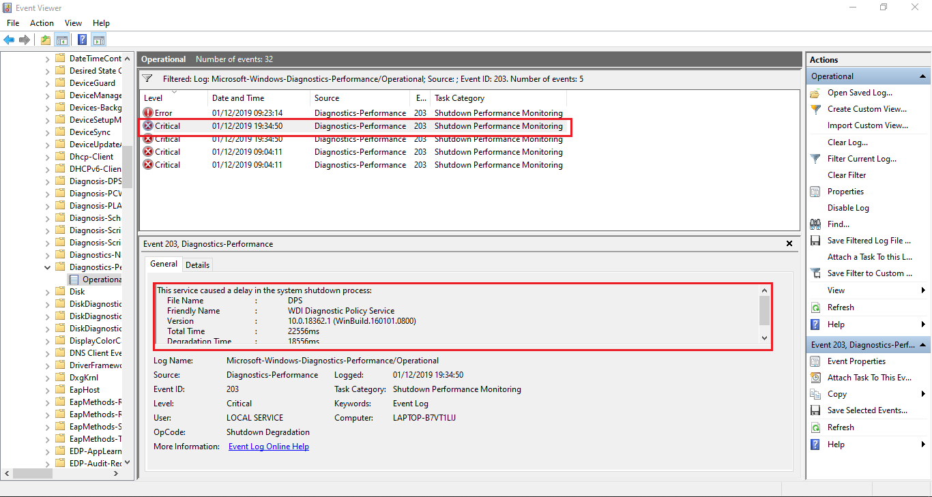Sort by the Task Category column header
The image size is (932, 497).
(x=498, y=98)
